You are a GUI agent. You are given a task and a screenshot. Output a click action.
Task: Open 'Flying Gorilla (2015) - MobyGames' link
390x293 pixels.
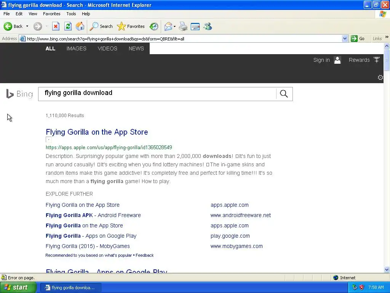click(88, 246)
